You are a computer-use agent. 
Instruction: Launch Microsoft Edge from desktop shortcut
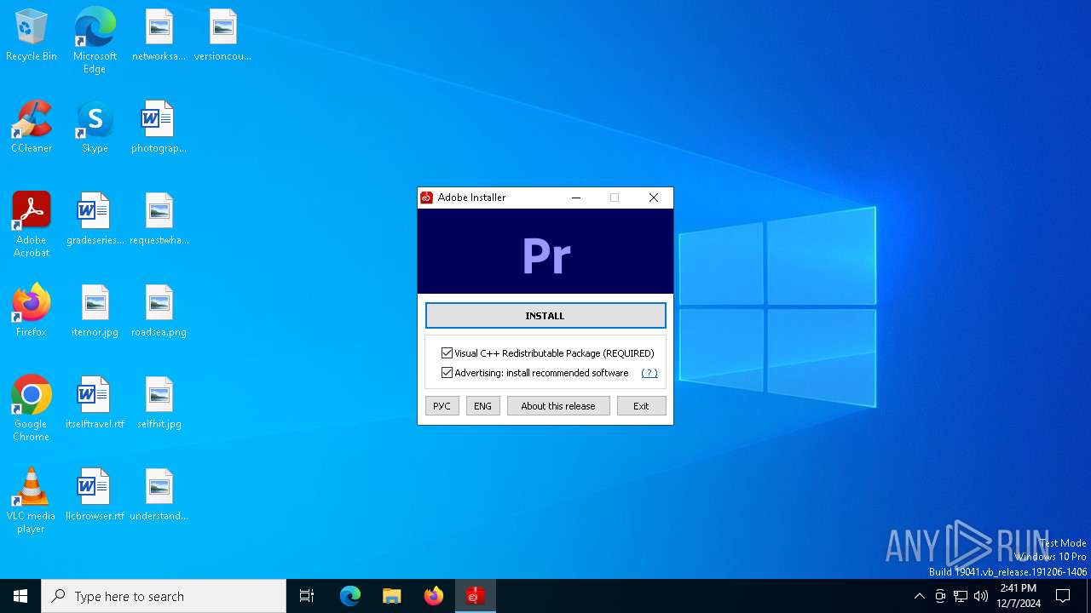click(x=95, y=41)
